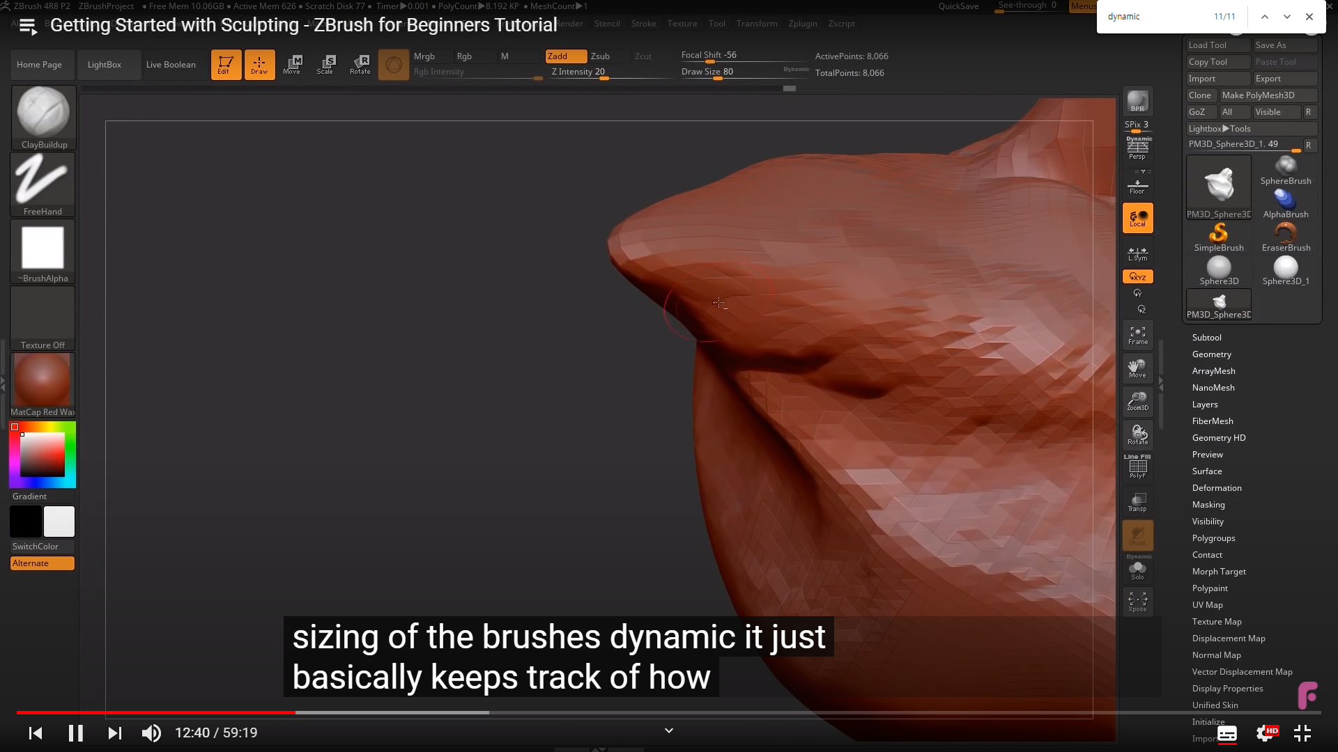Viewport: 1338px width, 752px height.
Task: Open the Stroke menu
Action: click(x=643, y=24)
